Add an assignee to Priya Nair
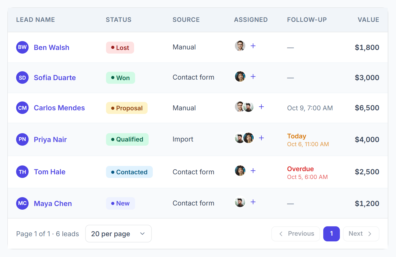The height and width of the screenshot is (257, 396). 261,138
